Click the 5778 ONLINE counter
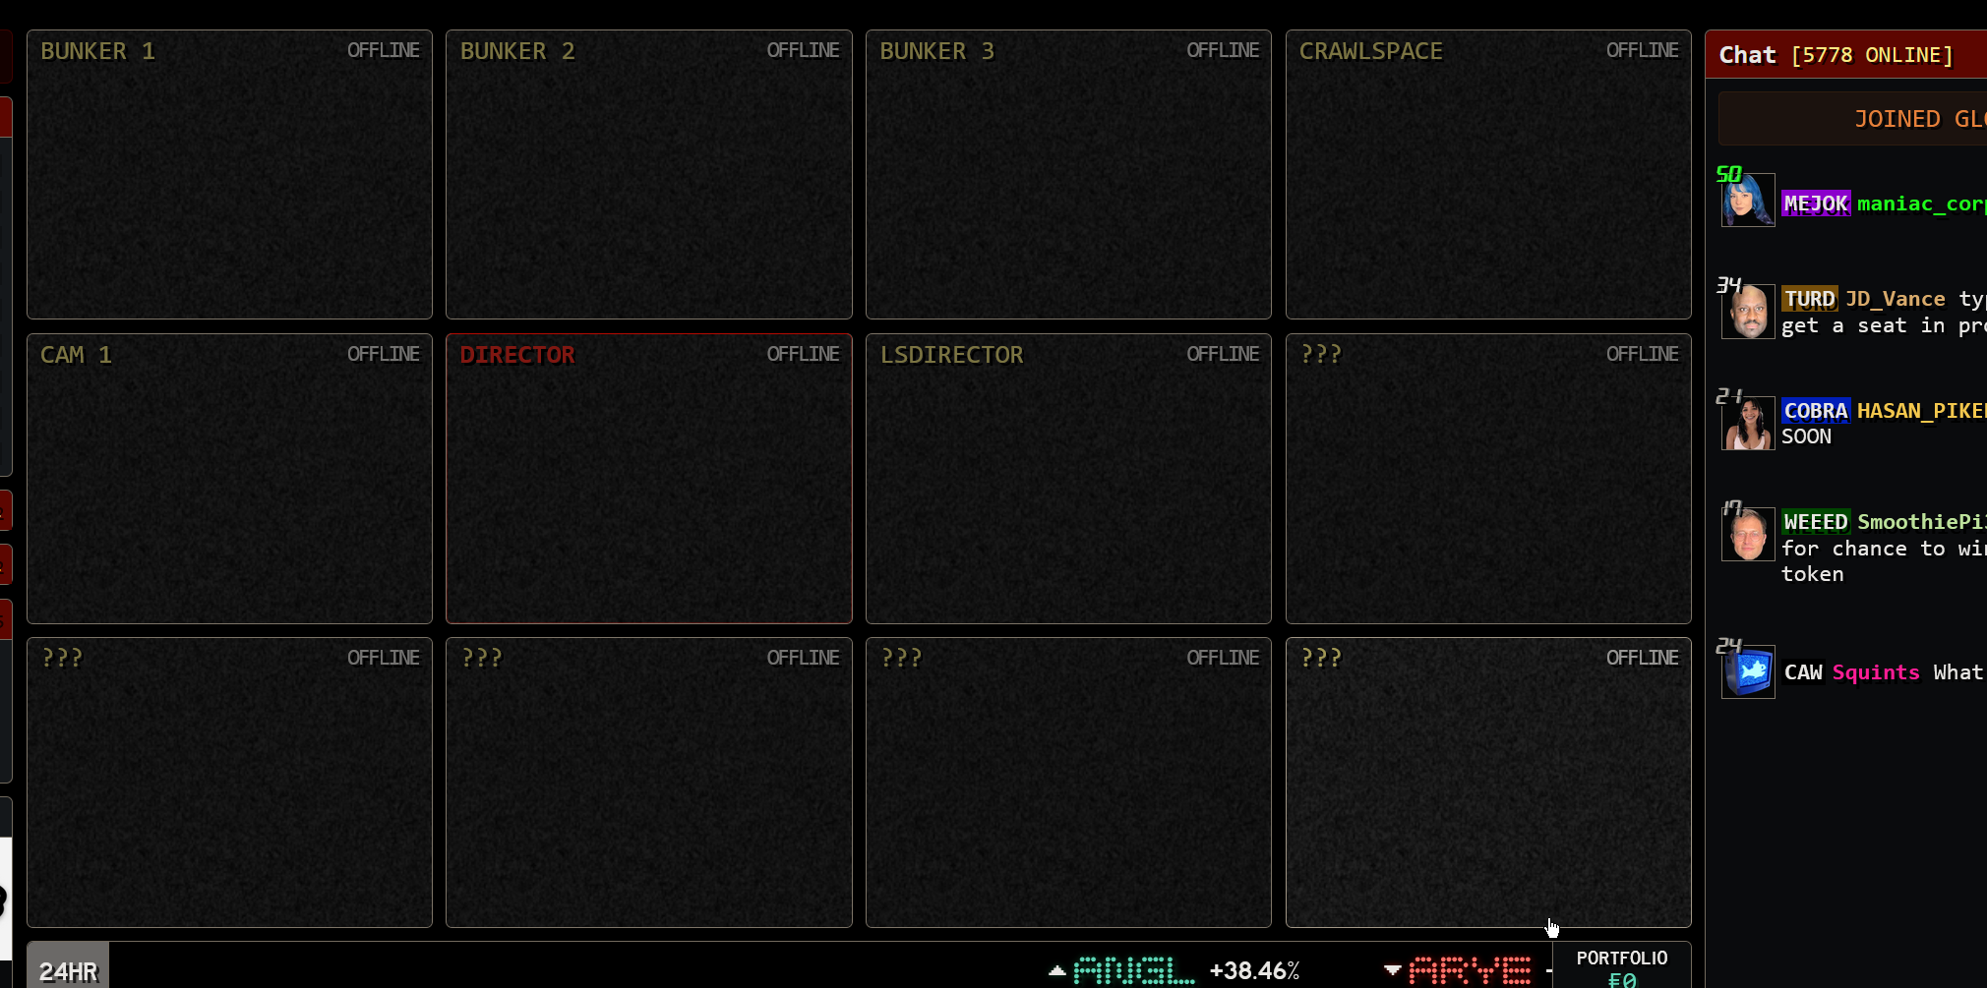 [1872, 55]
